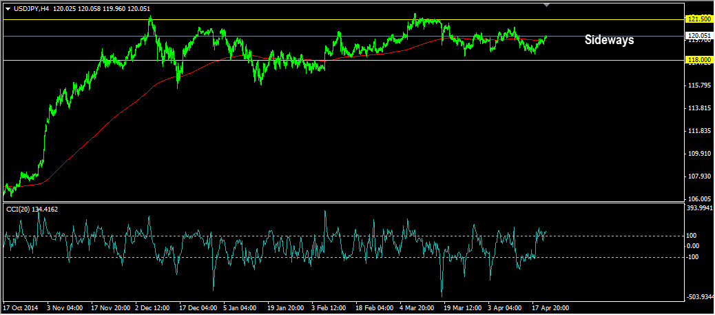Click the 109.910 price scale value
This screenshot has height=315, width=715.
[698, 154]
